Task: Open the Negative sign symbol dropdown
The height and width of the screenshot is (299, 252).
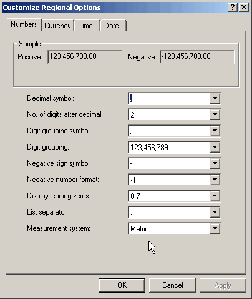Action: [x=215, y=163]
